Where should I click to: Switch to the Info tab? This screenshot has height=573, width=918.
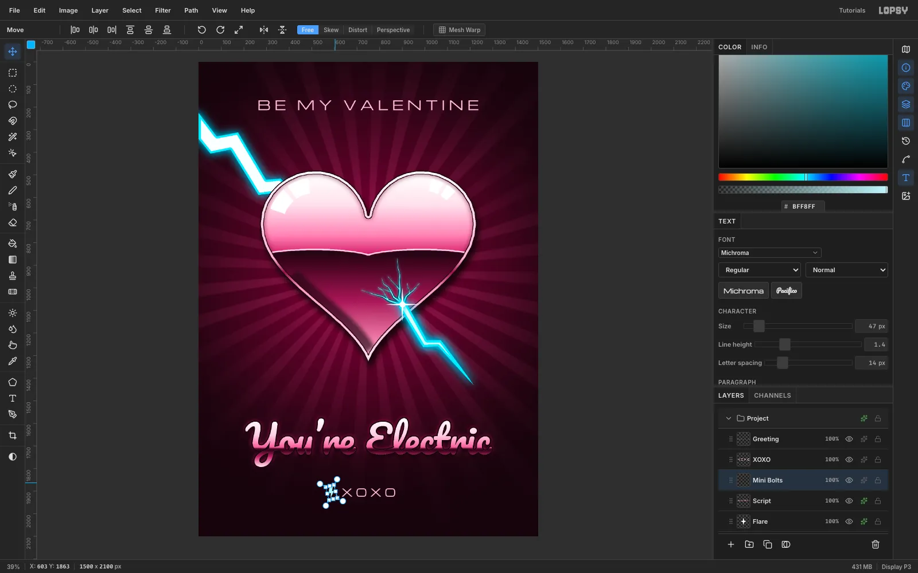click(x=759, y=47)
